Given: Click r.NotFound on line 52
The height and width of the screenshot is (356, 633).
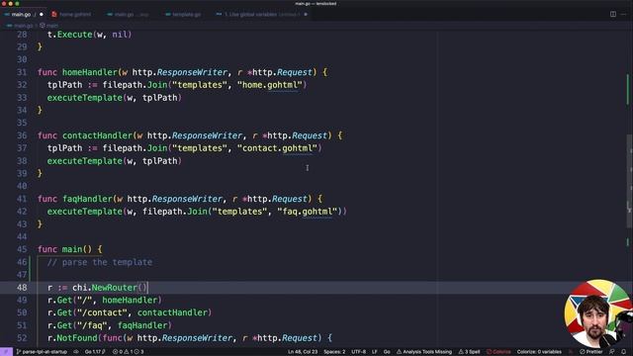Looking at the screenshot, I should point(72,338).
